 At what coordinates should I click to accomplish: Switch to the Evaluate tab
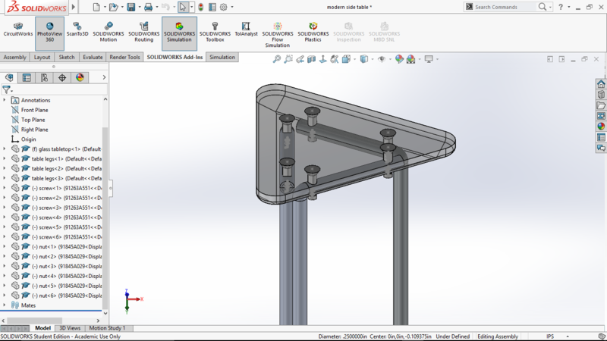point(93,58)
